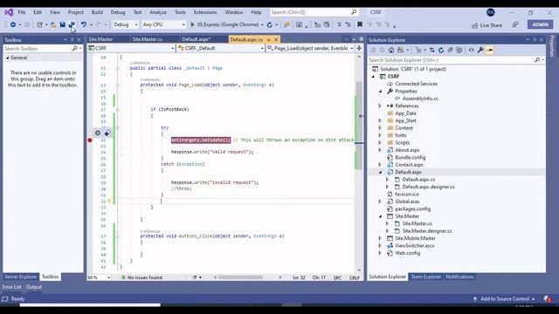Click the Undo arrow icon
The height and width of the screenshot is (314, 559).
(x=84, y=24)
